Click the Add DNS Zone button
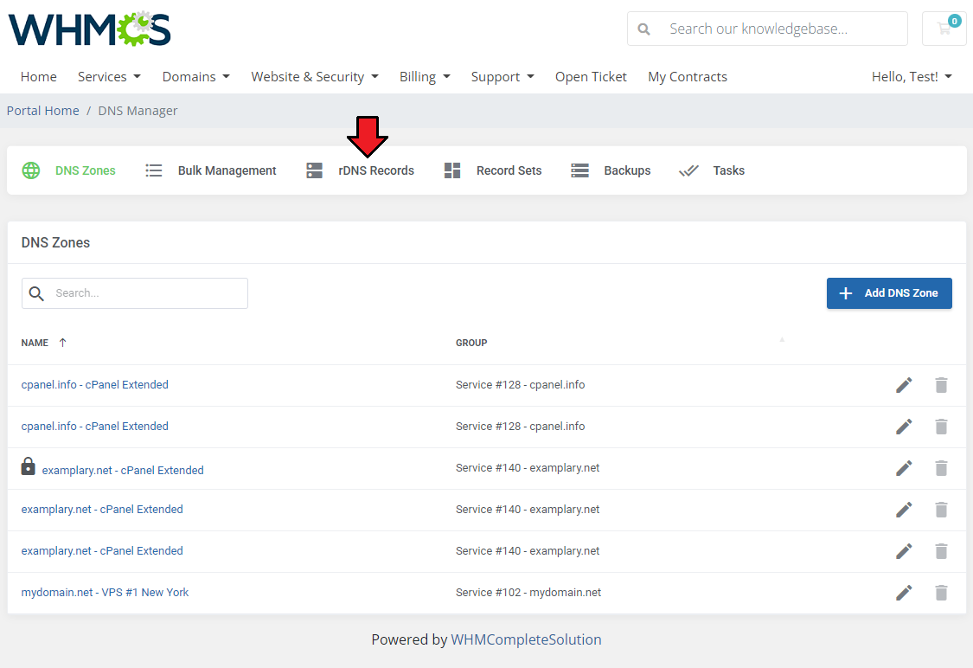The height and width of the screenshot is (668, 973). (x=889, y=293)
